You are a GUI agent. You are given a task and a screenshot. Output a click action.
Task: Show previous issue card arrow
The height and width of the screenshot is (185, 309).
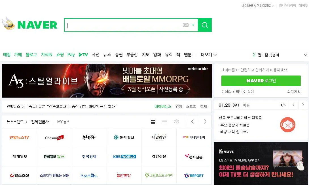(x=293, y=105)
